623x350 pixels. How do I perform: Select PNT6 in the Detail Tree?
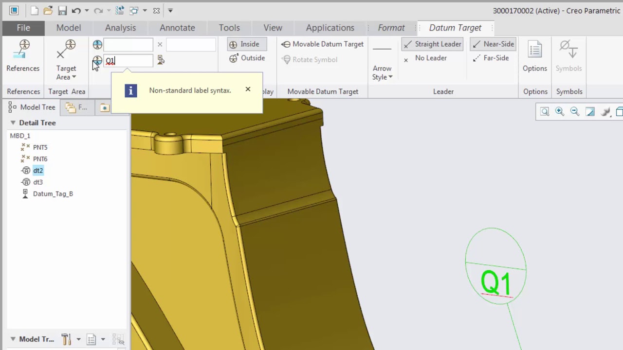tap(40, 159)
